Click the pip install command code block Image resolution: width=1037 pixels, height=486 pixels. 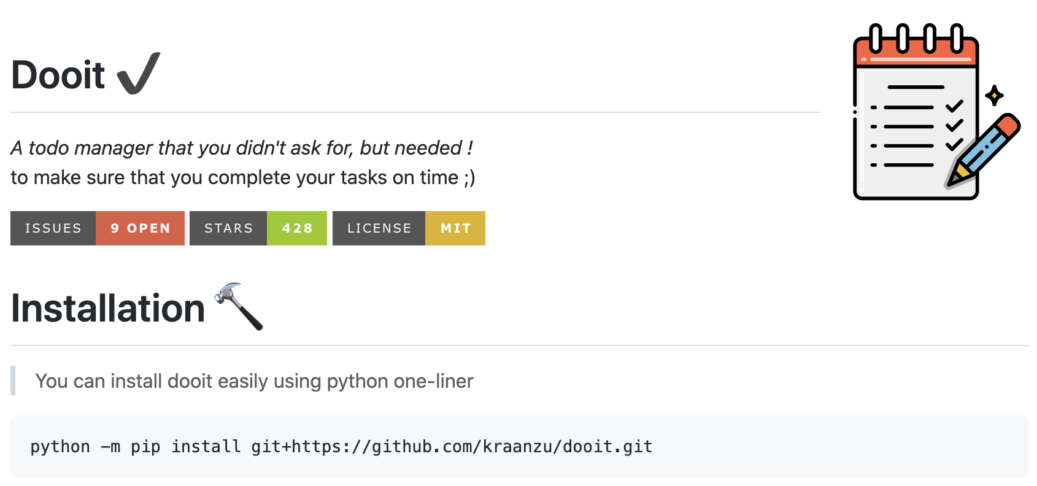coord(341,447)
